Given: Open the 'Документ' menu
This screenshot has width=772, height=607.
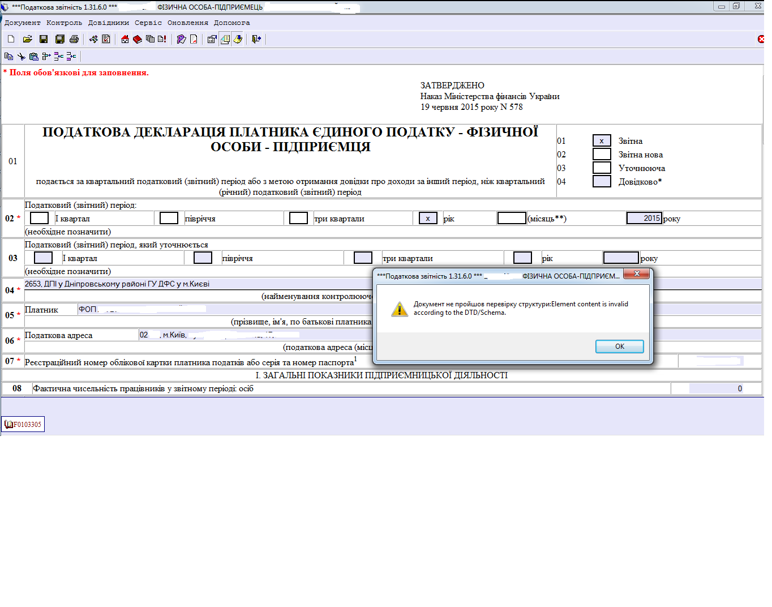Looking at the screenshot, I should 23,23.
